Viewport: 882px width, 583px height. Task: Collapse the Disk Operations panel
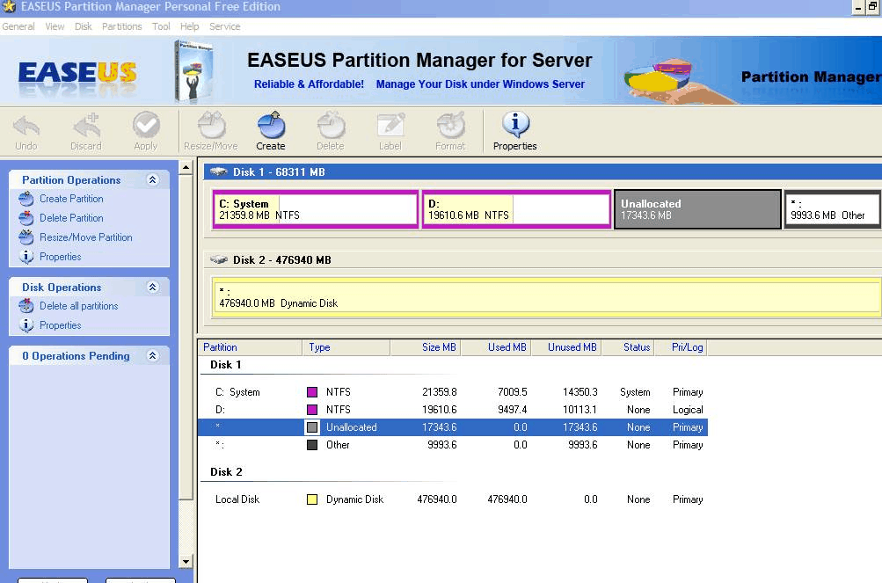tap(152, 287)
